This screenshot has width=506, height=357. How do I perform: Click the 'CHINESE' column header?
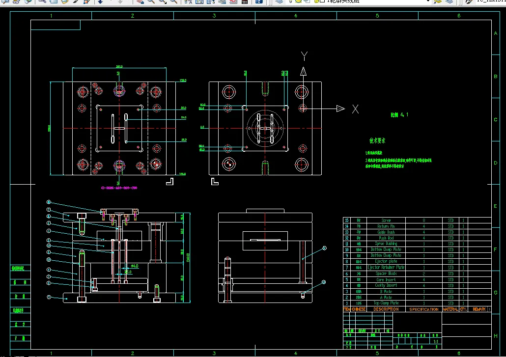click(359, 309)
